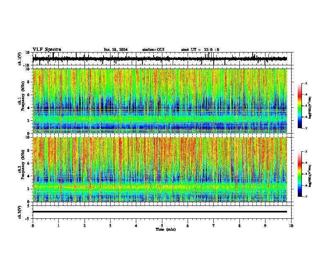Click the "-3" tick on ch.2 colorbar
Screen dimensions: 328x253
pos(305,152)
